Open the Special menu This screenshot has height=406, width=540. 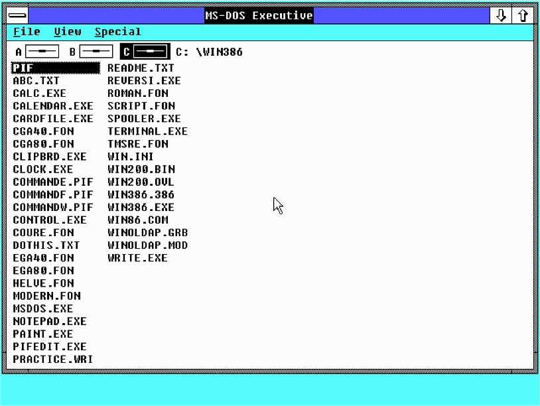pyautogui.click(x=117, y=32)
